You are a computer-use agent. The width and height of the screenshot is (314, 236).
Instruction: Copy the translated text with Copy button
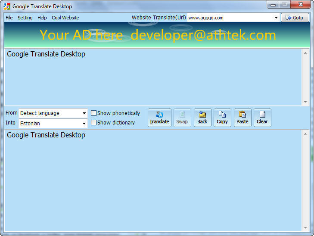[222, 118]
